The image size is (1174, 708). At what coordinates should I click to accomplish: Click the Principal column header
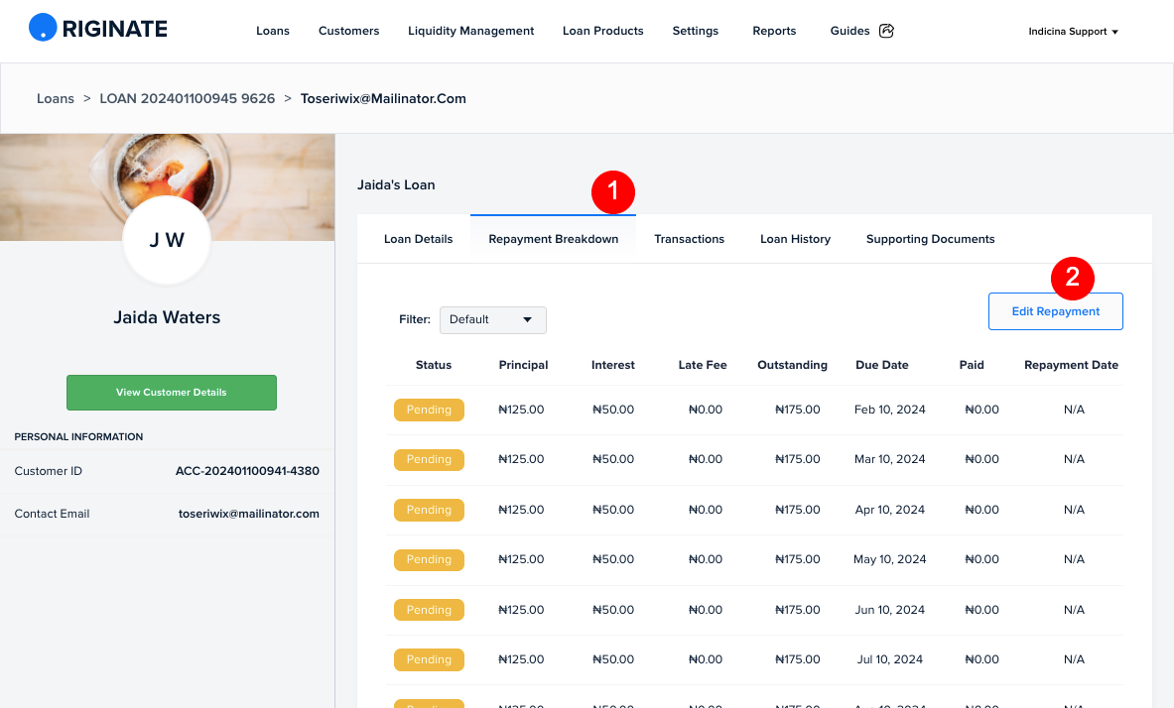(x=523, y=365)
